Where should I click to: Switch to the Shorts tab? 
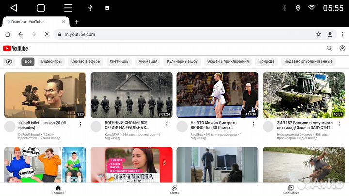tap(174, 189)
